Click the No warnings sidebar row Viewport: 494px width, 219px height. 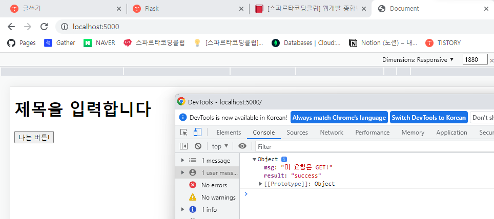point(208,198)
